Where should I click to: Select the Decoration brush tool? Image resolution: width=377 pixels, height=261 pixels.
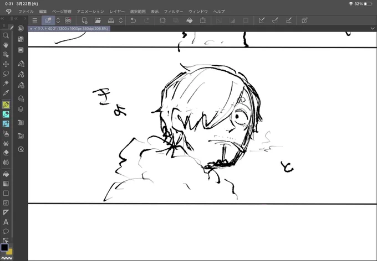pyautogui.click(x=6, y=143)
